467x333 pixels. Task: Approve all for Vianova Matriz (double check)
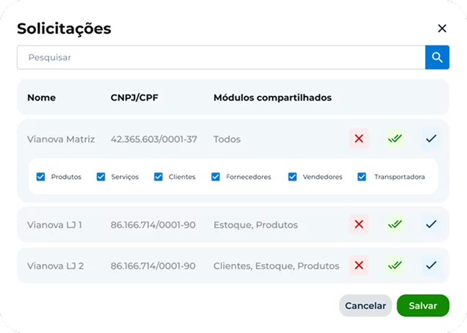[395, 139]
